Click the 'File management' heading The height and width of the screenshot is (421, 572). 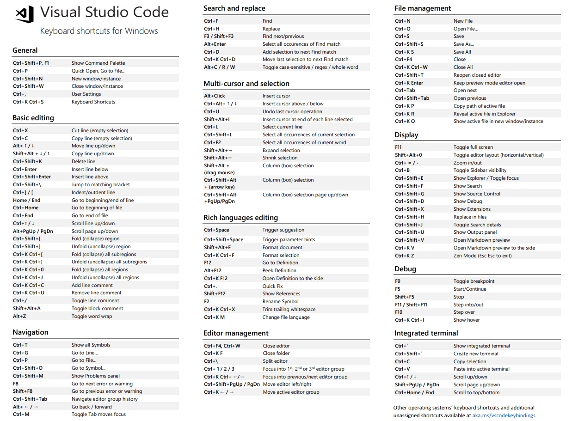pos(423,8)
